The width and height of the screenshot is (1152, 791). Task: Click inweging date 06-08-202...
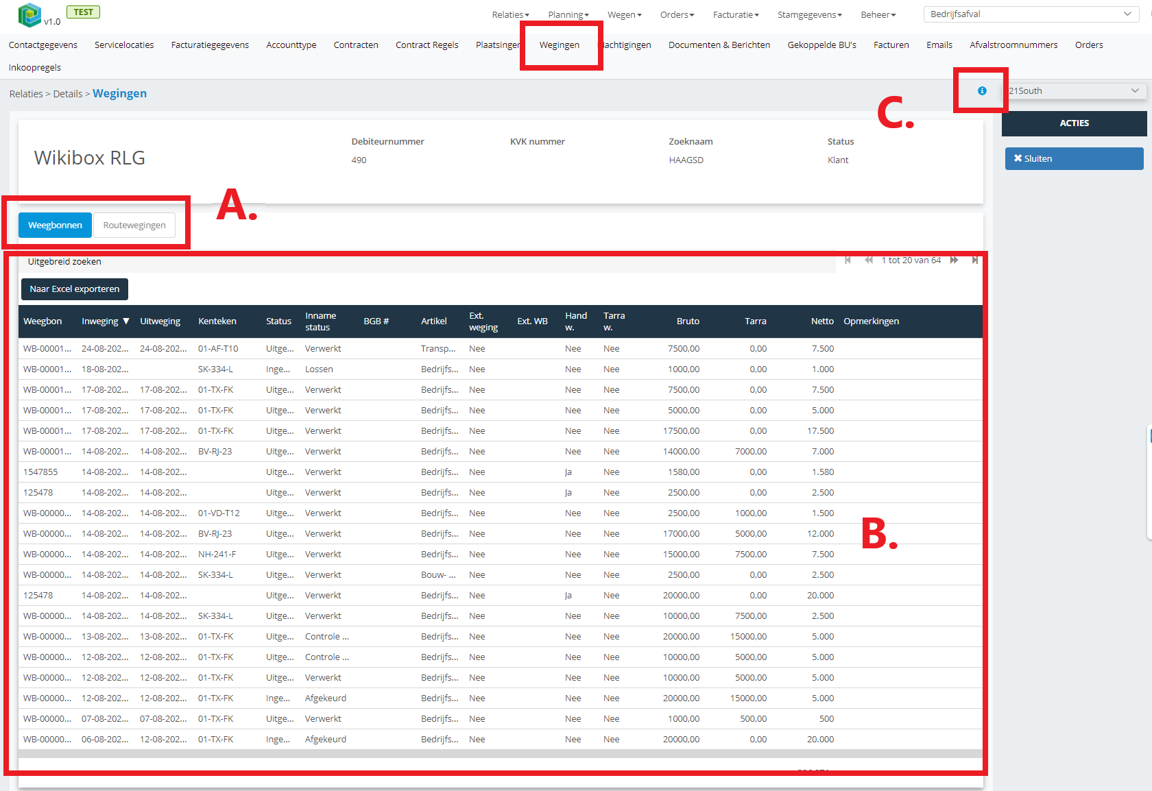105,739
